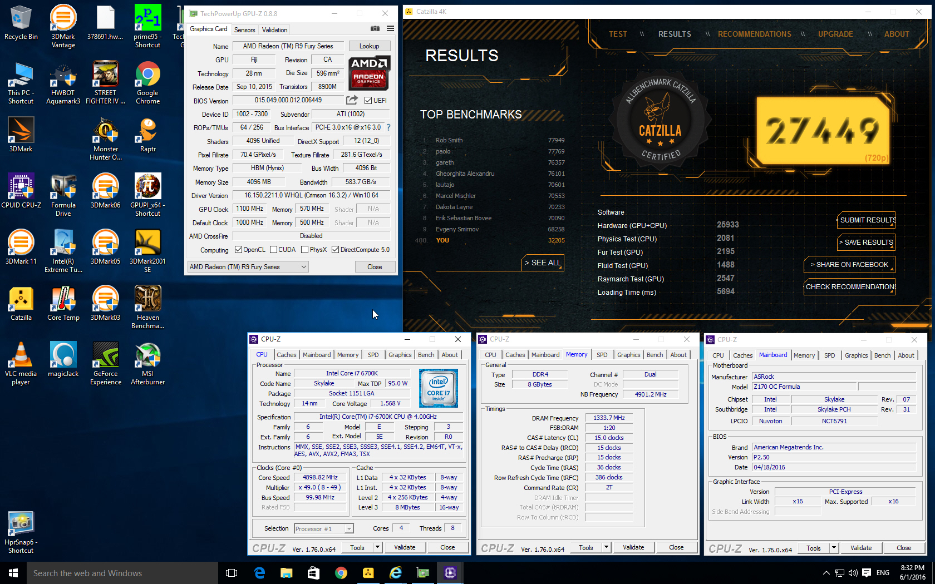Select the 'Rob Smith' top benchmark row
The width and height of the screenshot is (935, 584).
(x=493, y=140)
